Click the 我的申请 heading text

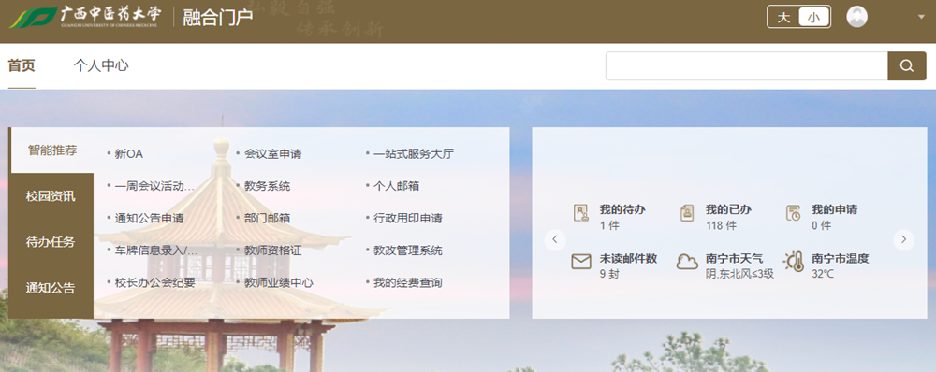tap(835, 210)
